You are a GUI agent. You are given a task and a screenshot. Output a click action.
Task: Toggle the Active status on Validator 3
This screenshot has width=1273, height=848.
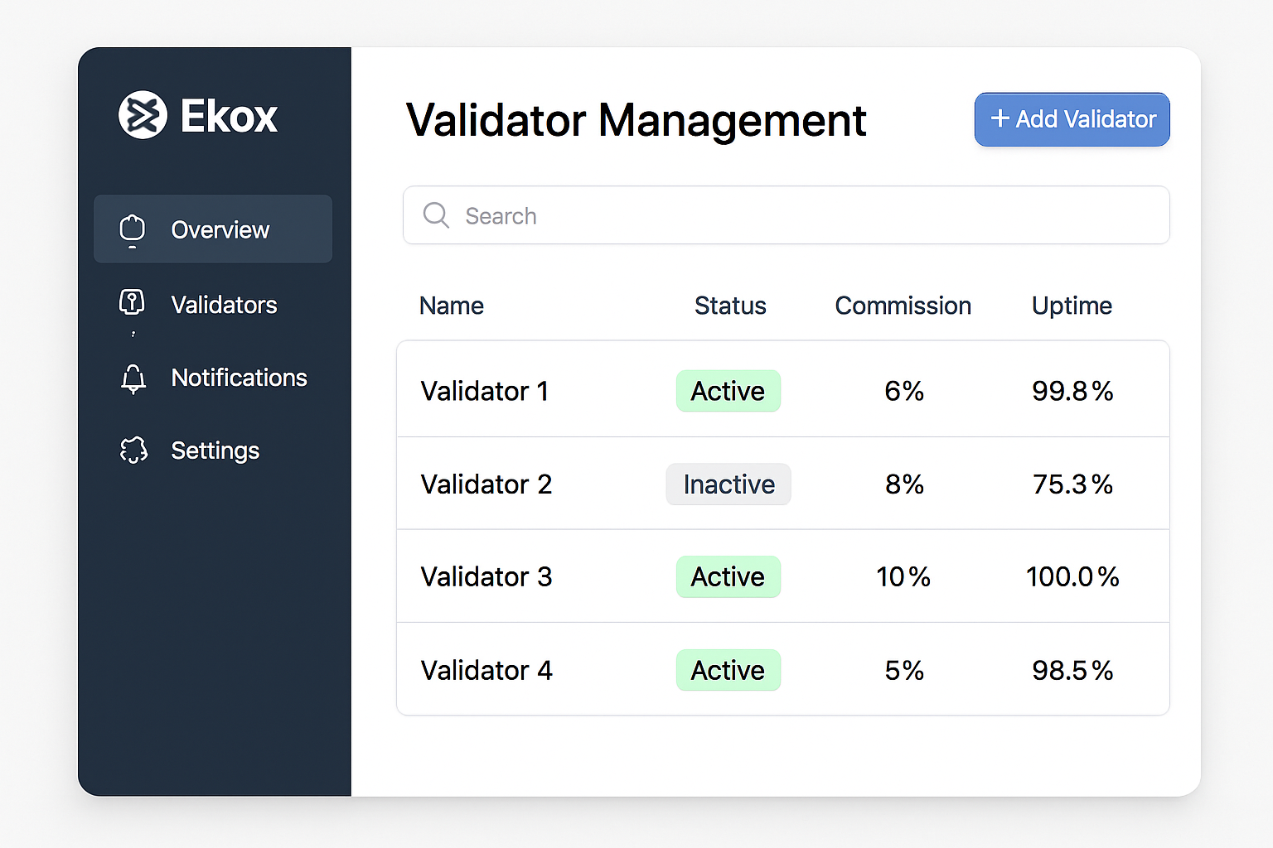[728, 577]
